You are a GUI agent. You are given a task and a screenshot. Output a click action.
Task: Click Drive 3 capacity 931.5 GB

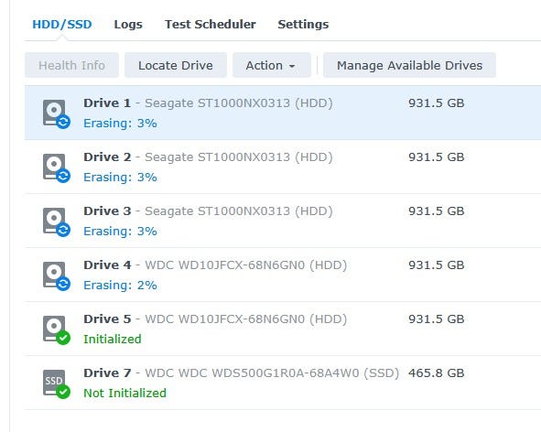437,211
